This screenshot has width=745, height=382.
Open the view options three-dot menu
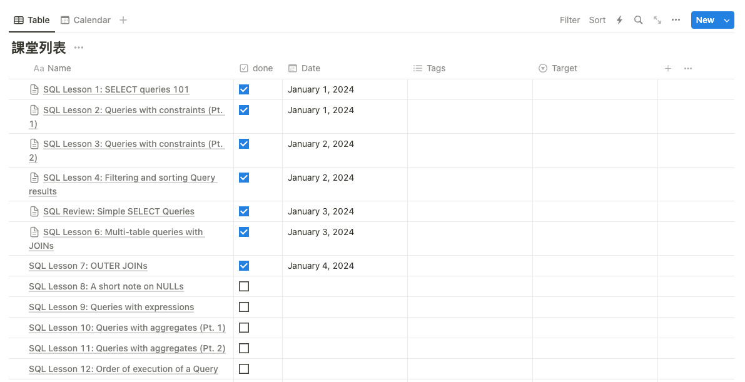676,20
